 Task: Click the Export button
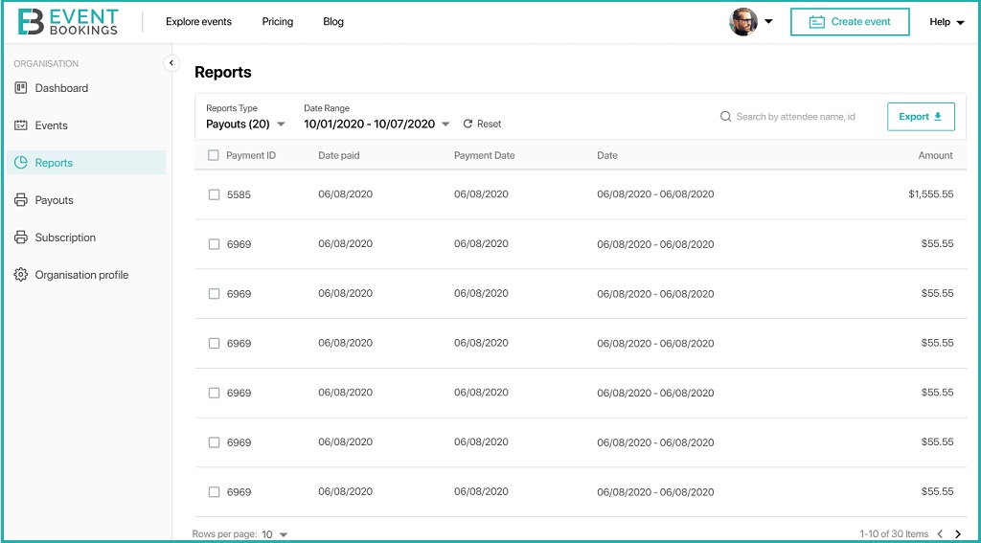pos(921,117)
